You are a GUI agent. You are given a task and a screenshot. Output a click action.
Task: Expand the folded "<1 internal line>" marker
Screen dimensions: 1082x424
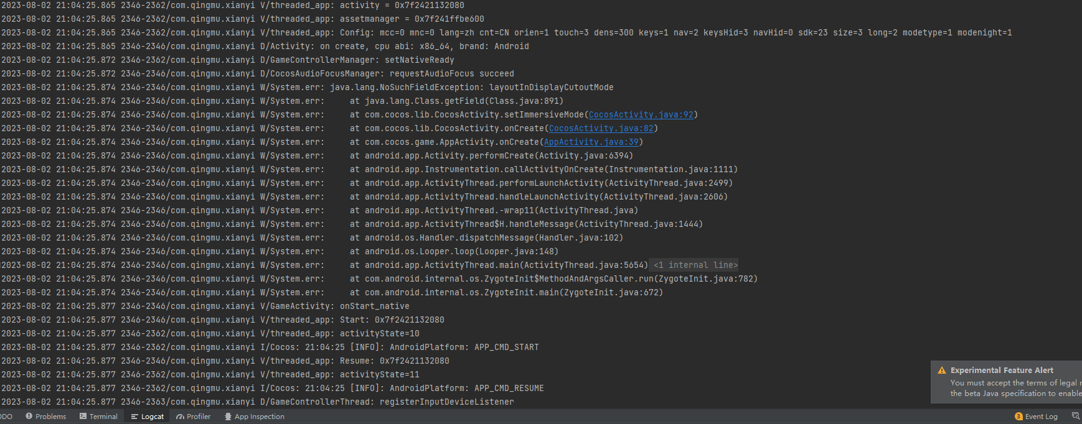[695, 265]
